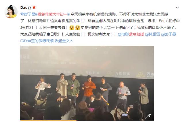
Task: Click the second shocked-face emoji
Action: coord(78,28)
